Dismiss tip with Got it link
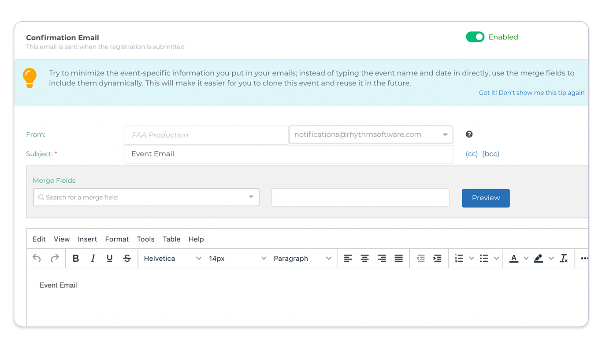This screenshot has width=602, height=353. pyautogui.click(x=531, y=93)
